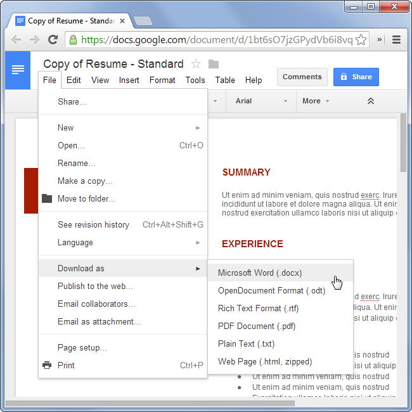Image resolution: width=412 pixels, height=412 pixels.
Task: Choose Email as attachment...
Action: tap(123, 321)
